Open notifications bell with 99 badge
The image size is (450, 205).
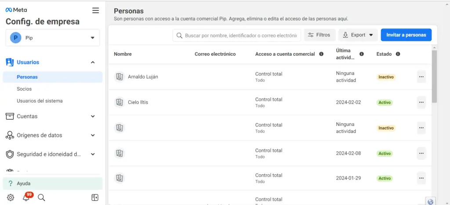(x=26, y=197)
